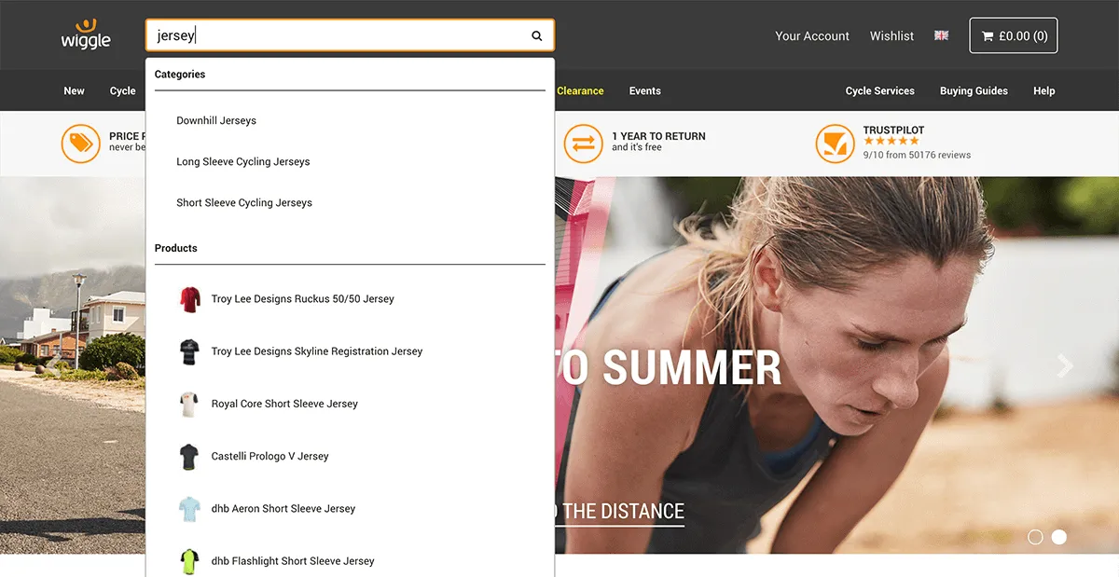Click the UK flag language icon
Screen dimensions: 1119x577
point(941,35)
